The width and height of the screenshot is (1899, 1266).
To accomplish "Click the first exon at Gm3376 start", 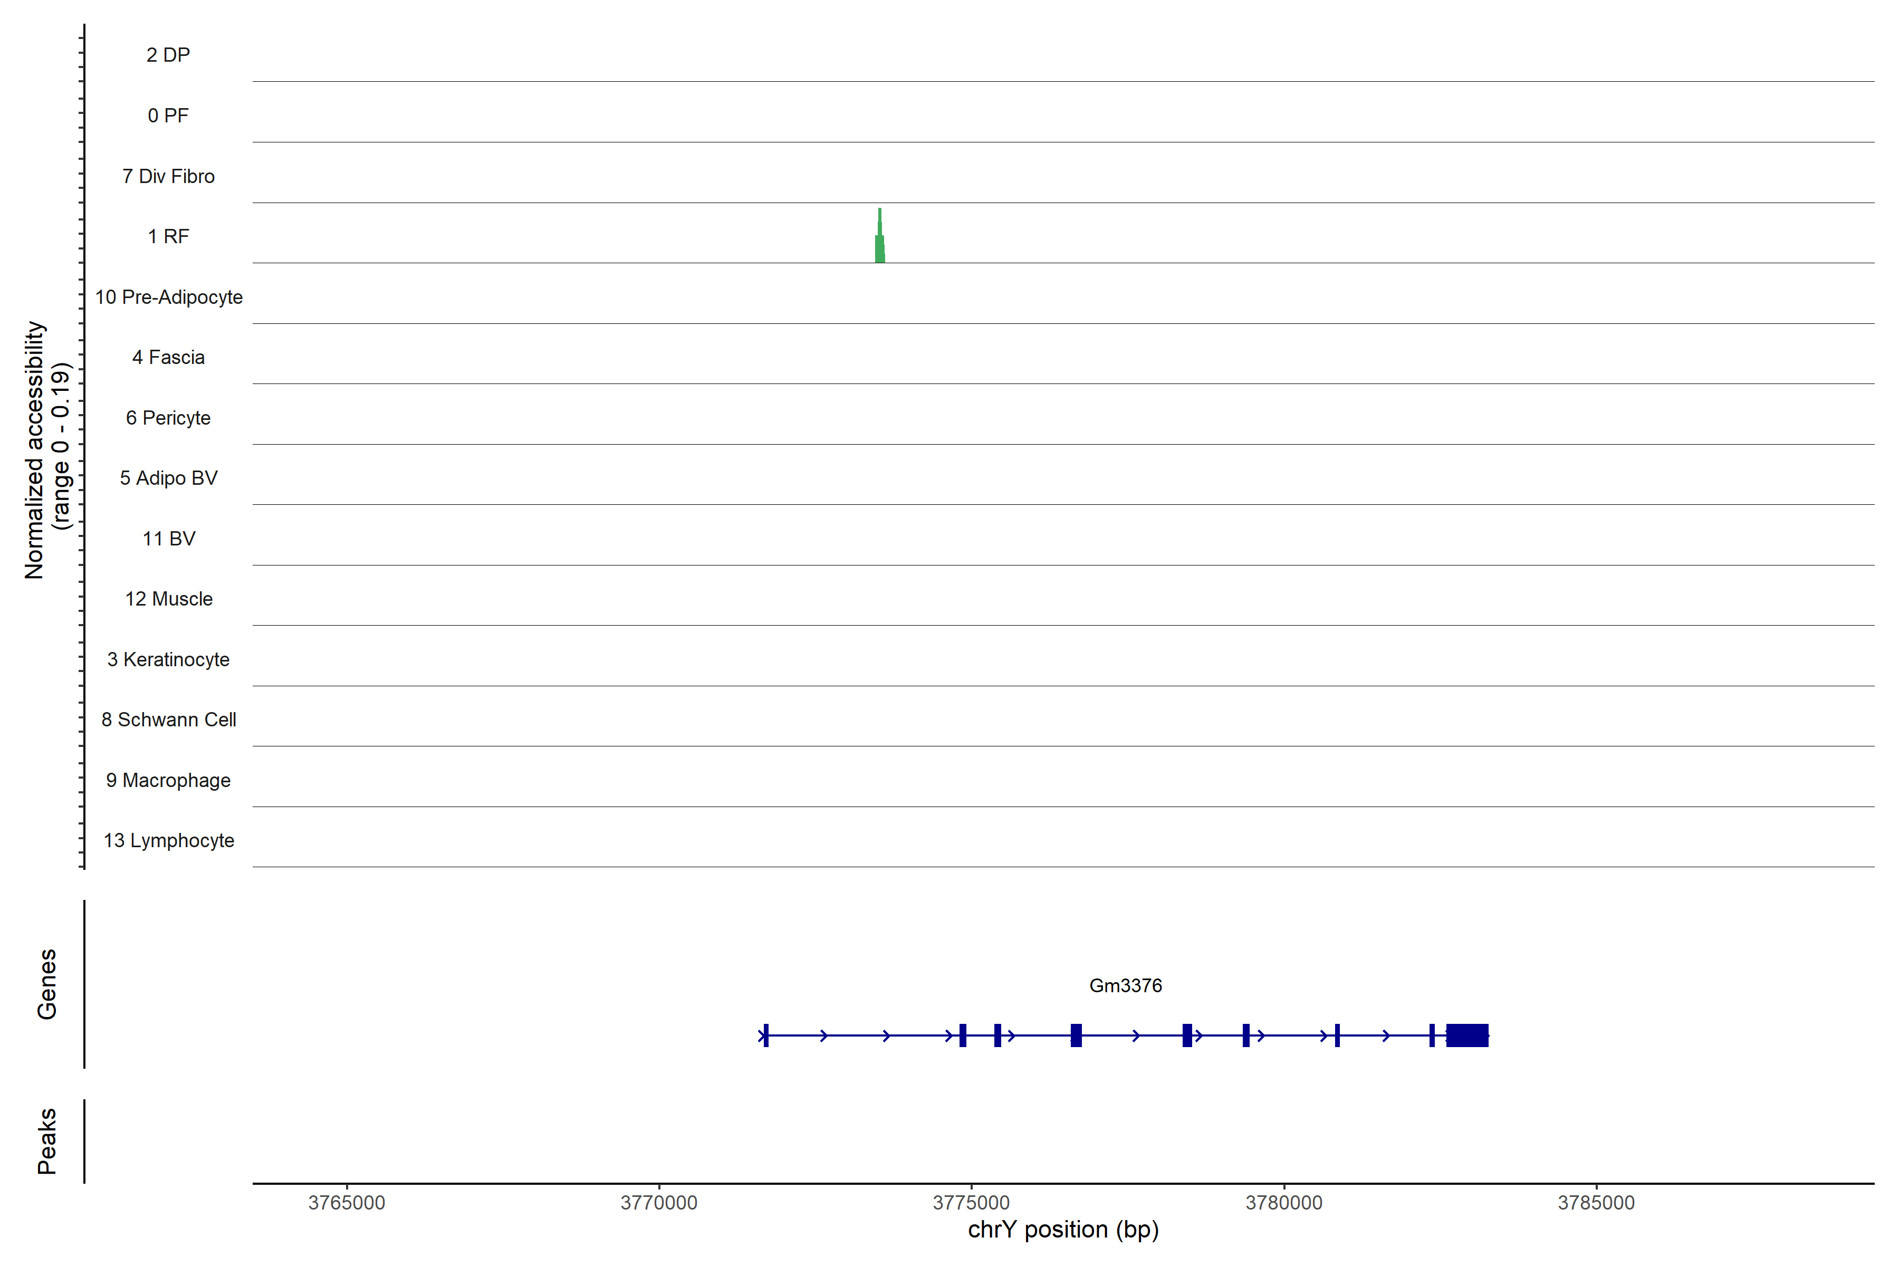I will click(x=765, y=1035).
